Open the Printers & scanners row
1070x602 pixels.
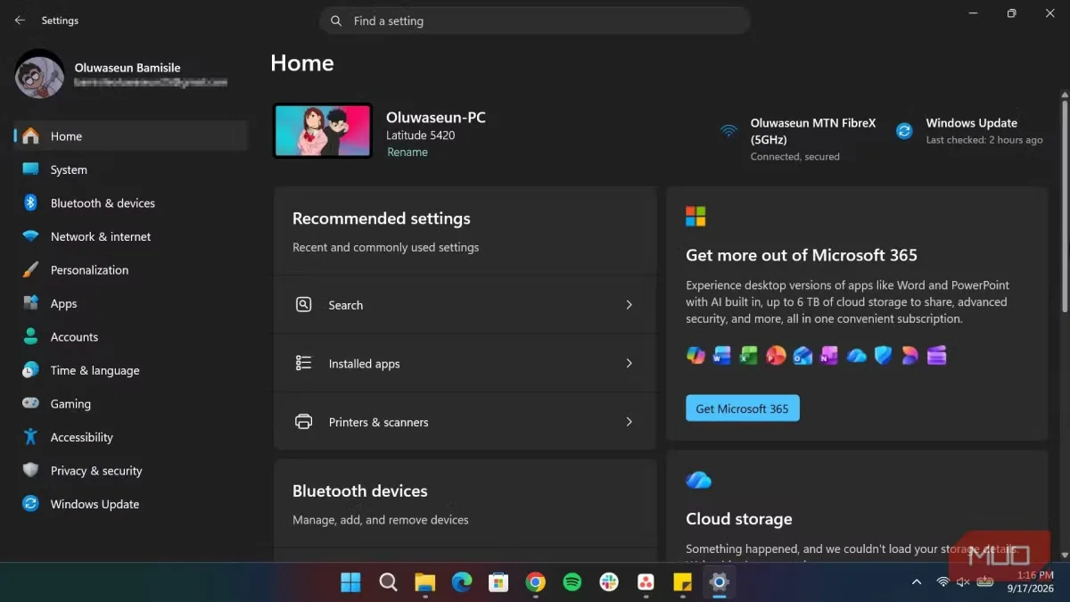coord(465,422)
